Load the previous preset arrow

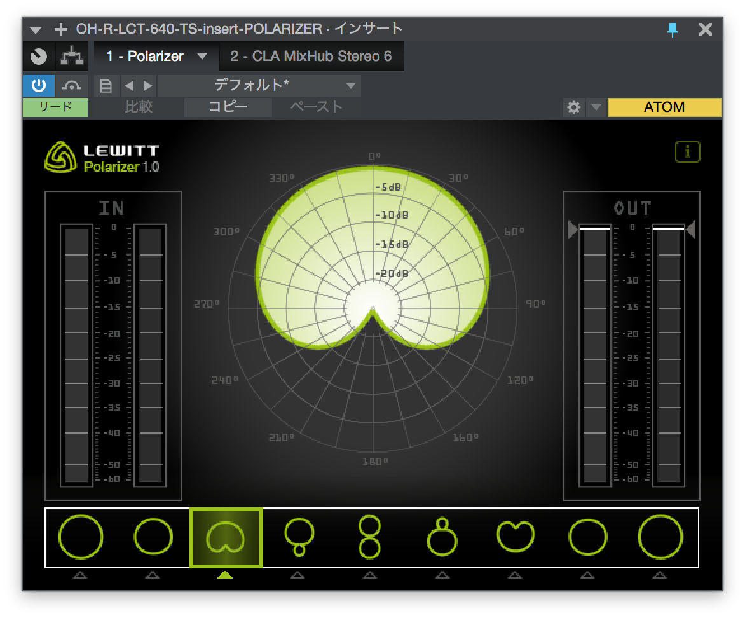(129, 86)
